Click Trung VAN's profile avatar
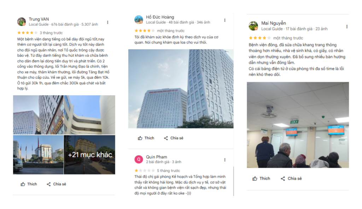The width and height of the screenshot is (362, 209). point(22,22)
